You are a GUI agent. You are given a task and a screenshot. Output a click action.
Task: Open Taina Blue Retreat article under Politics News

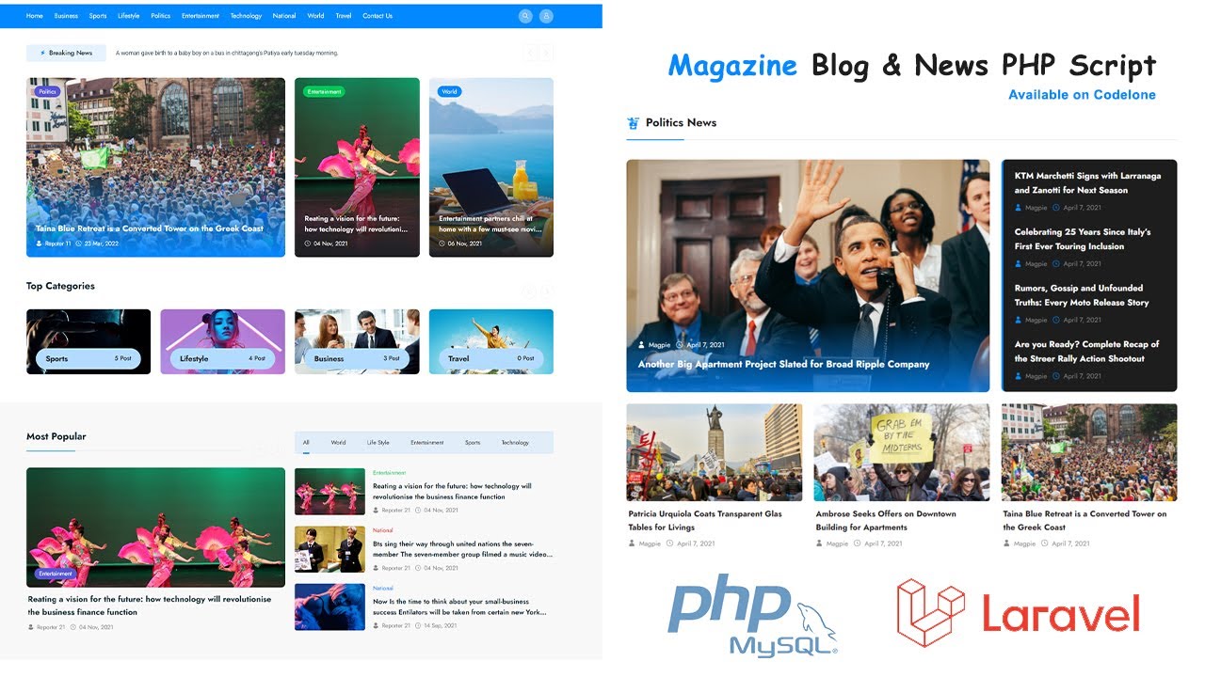(1084, 520)
